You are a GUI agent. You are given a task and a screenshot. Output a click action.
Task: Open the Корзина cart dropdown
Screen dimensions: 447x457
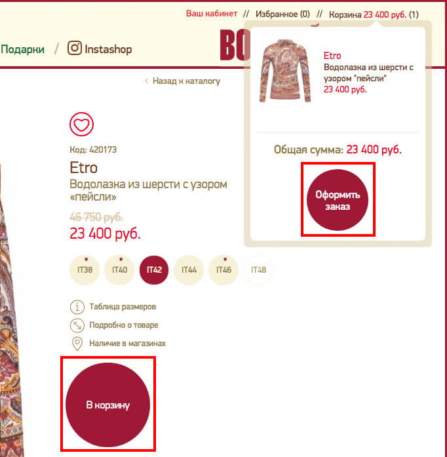(374, 14)
